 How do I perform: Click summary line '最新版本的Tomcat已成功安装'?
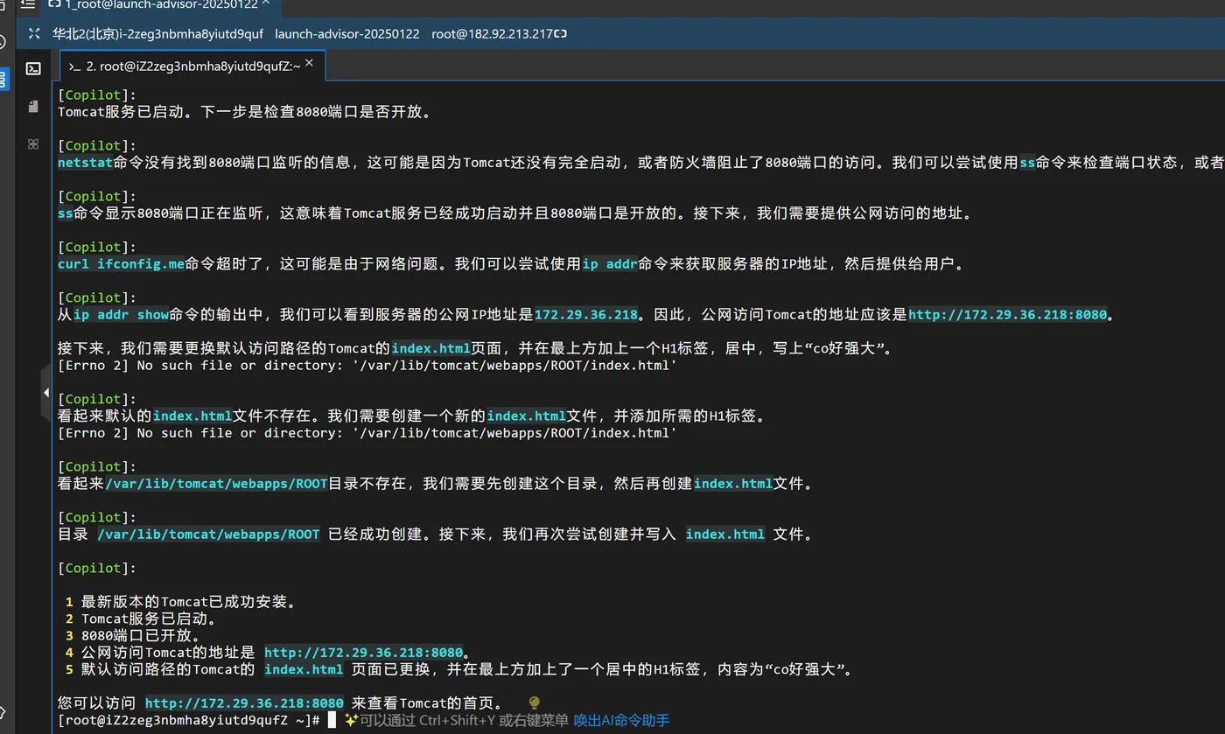[189, 602]
